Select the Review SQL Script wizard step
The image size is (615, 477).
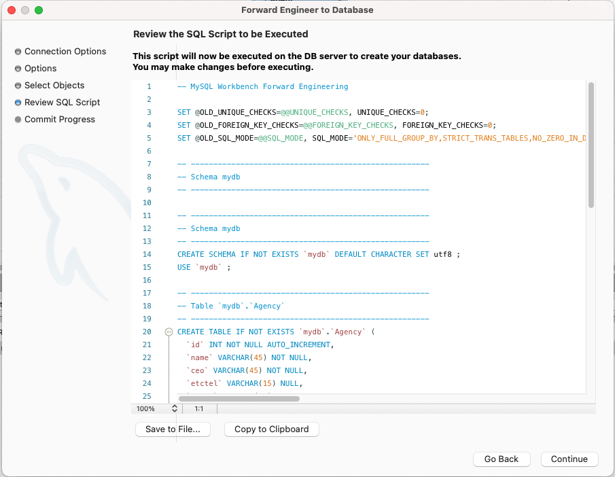pos(62,103)
